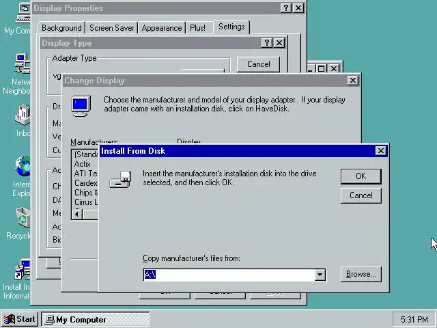
Task: Launch Internet Explorer desktop icon
Action: point(22,176)
